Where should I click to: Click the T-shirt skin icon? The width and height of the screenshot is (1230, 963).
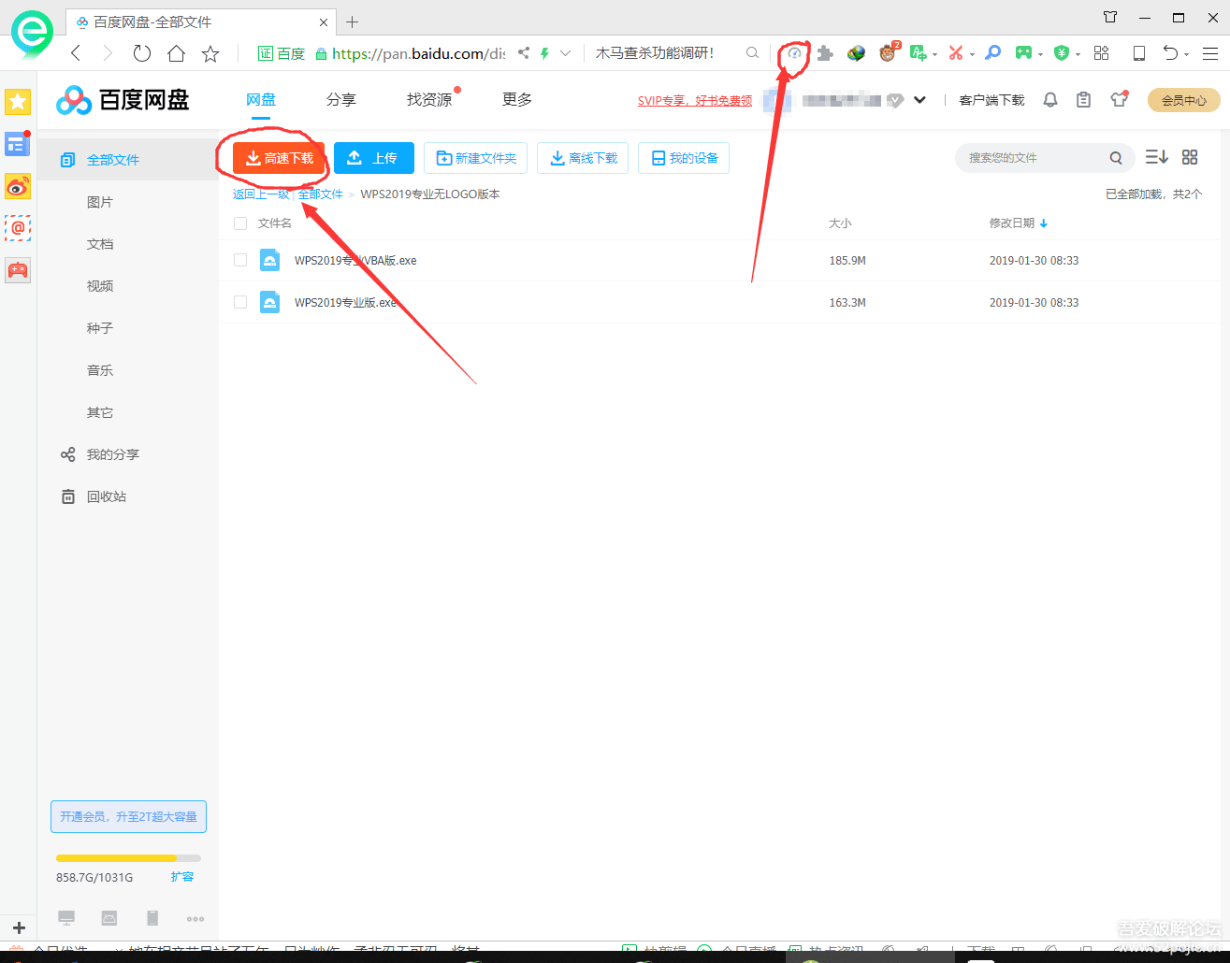point(1119,99)
